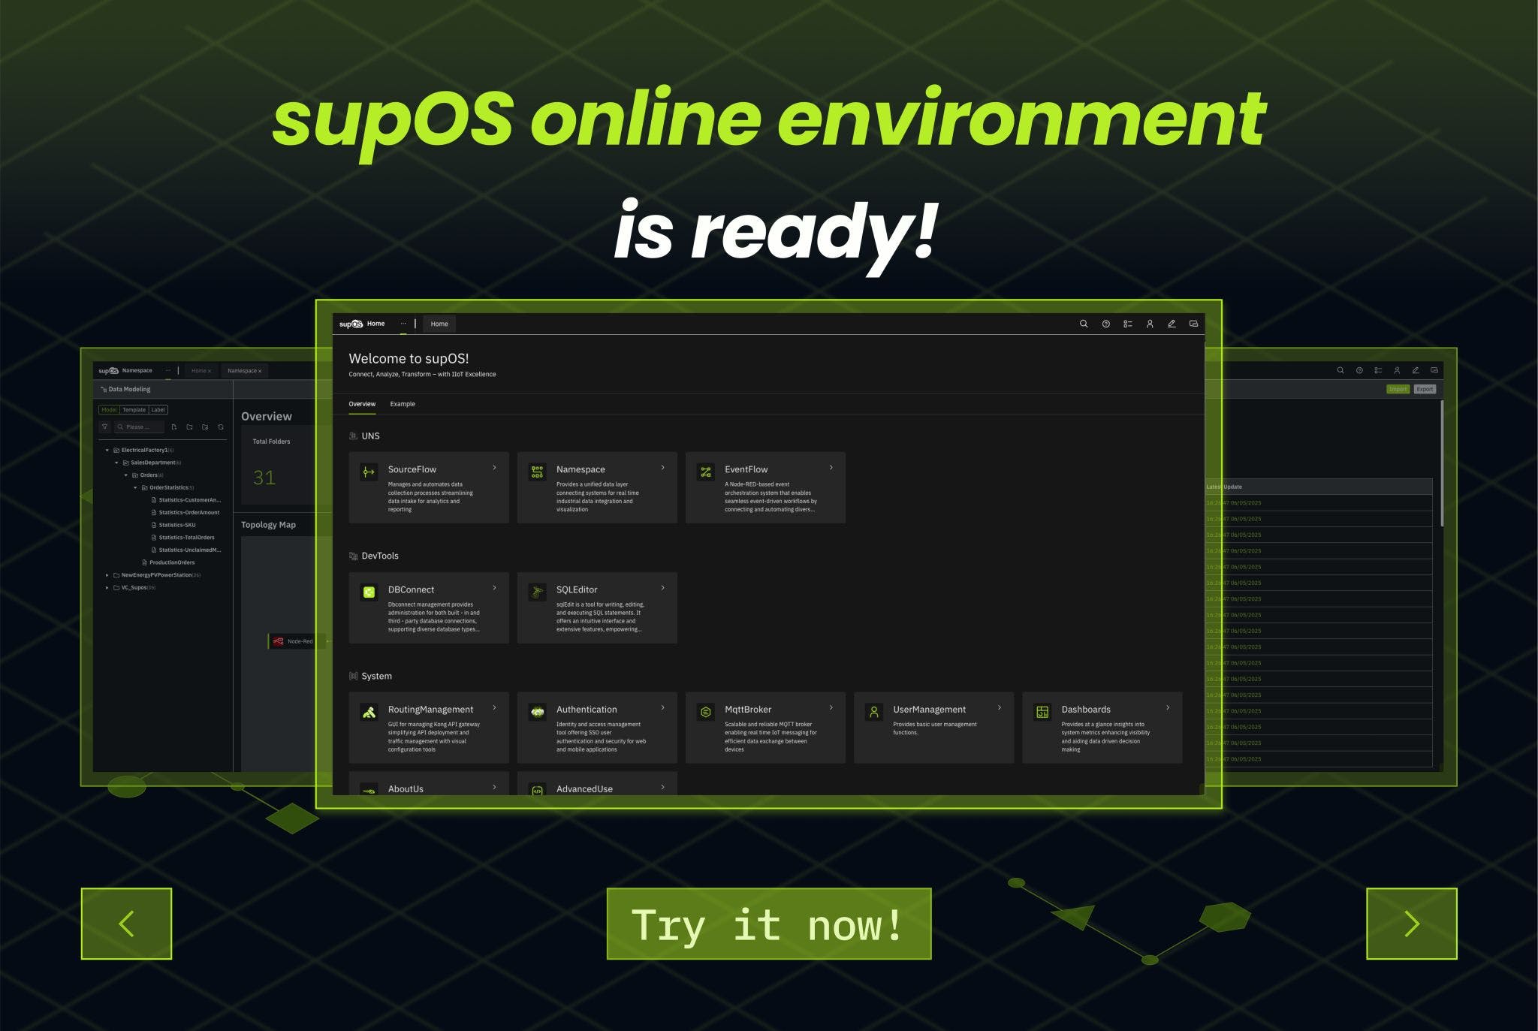Click the user icon in the right background window
Image resolution: width=1538 pixels, height=1031 pixels.
click(x=1397, y=370)
